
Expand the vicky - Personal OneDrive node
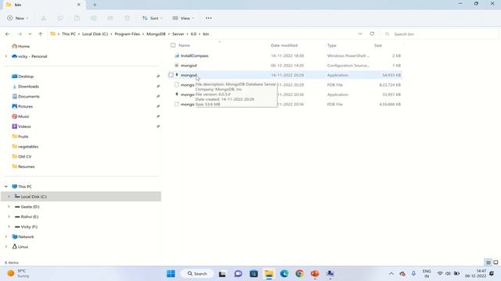pyautogui.click(x=6, y=56)
